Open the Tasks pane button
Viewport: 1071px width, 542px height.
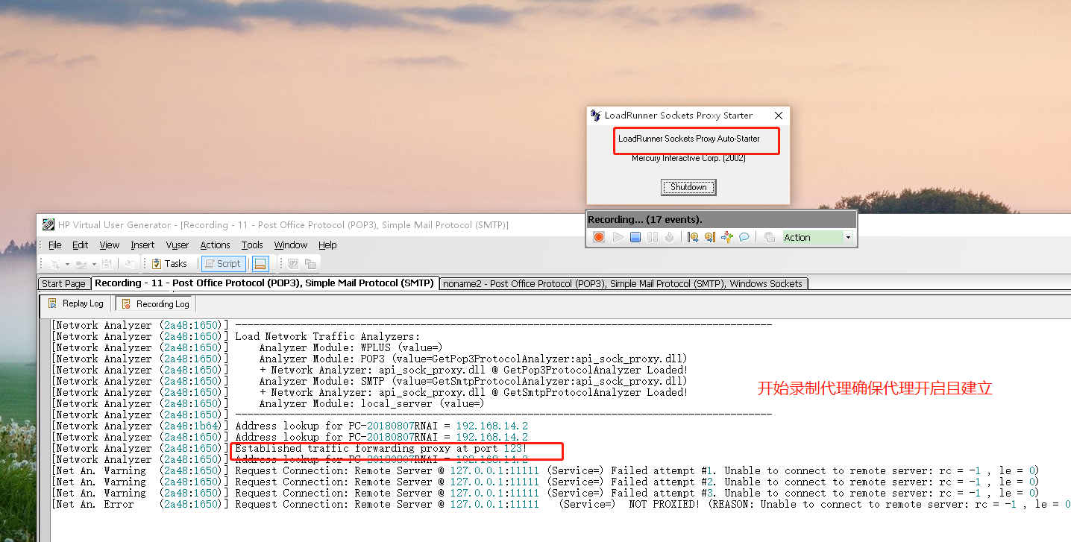click(x=169, y=264)
